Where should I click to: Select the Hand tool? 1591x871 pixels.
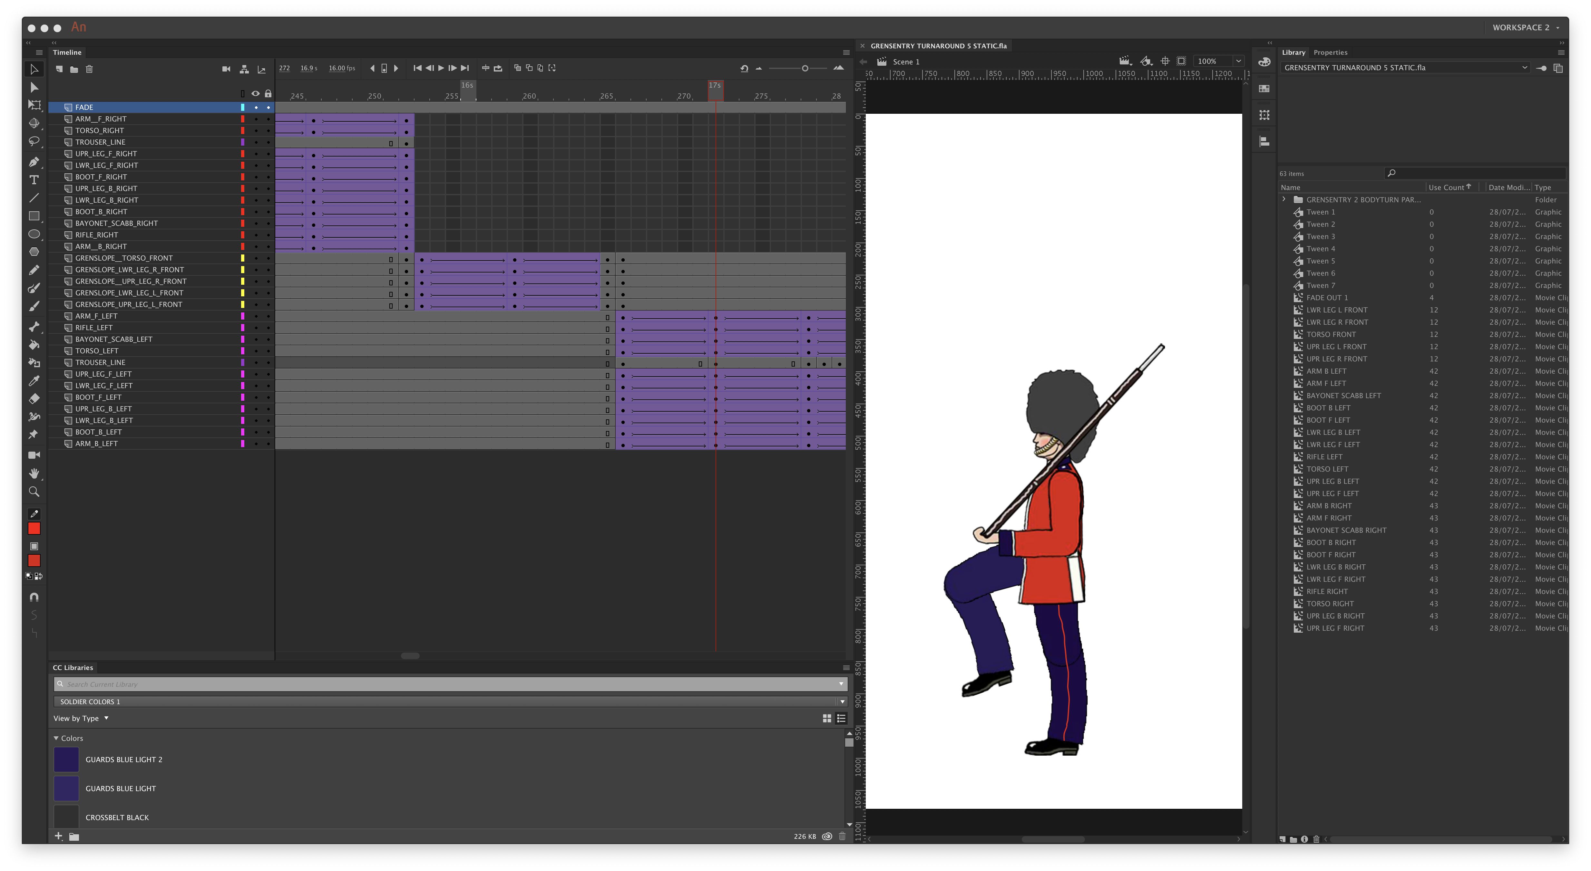(34, 474)
